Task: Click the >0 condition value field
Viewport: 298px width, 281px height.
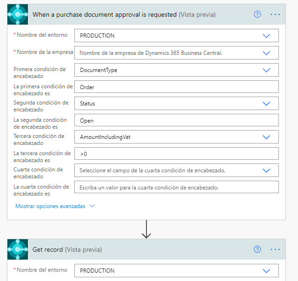Action: (x=176, y=154)
